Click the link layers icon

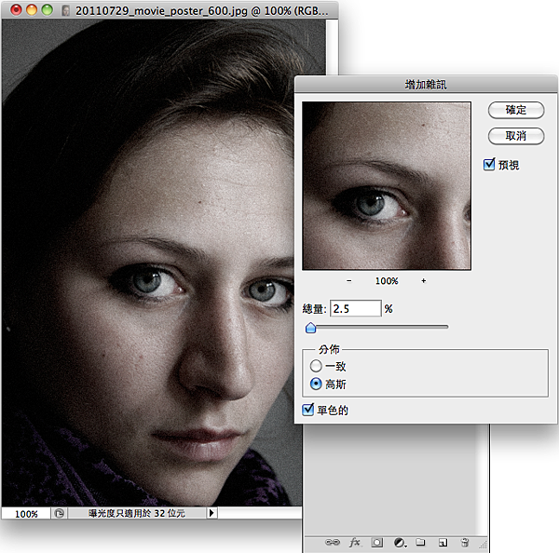(332, 541)
